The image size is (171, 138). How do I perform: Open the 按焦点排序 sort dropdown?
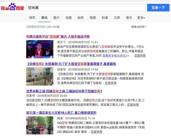tap(139, 27)
